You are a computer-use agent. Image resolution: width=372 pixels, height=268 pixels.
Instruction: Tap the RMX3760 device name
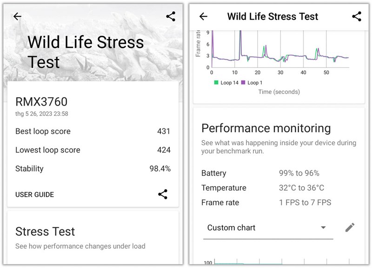pyautogui.click(x=41, y=102)
